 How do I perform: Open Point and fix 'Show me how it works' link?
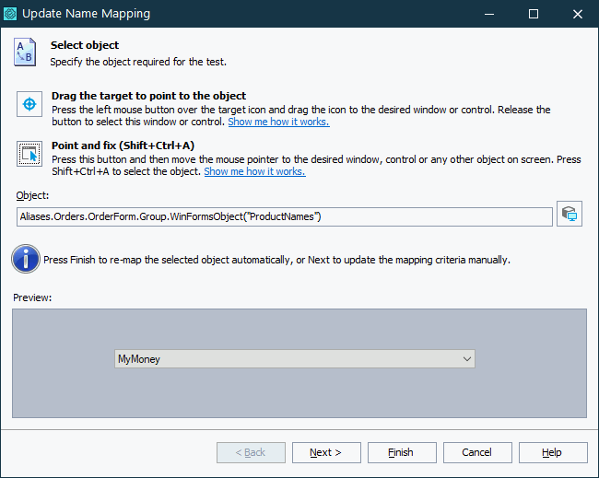point(254,171)
